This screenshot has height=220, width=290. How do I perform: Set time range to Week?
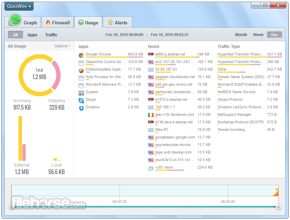(x=258, y=35)
